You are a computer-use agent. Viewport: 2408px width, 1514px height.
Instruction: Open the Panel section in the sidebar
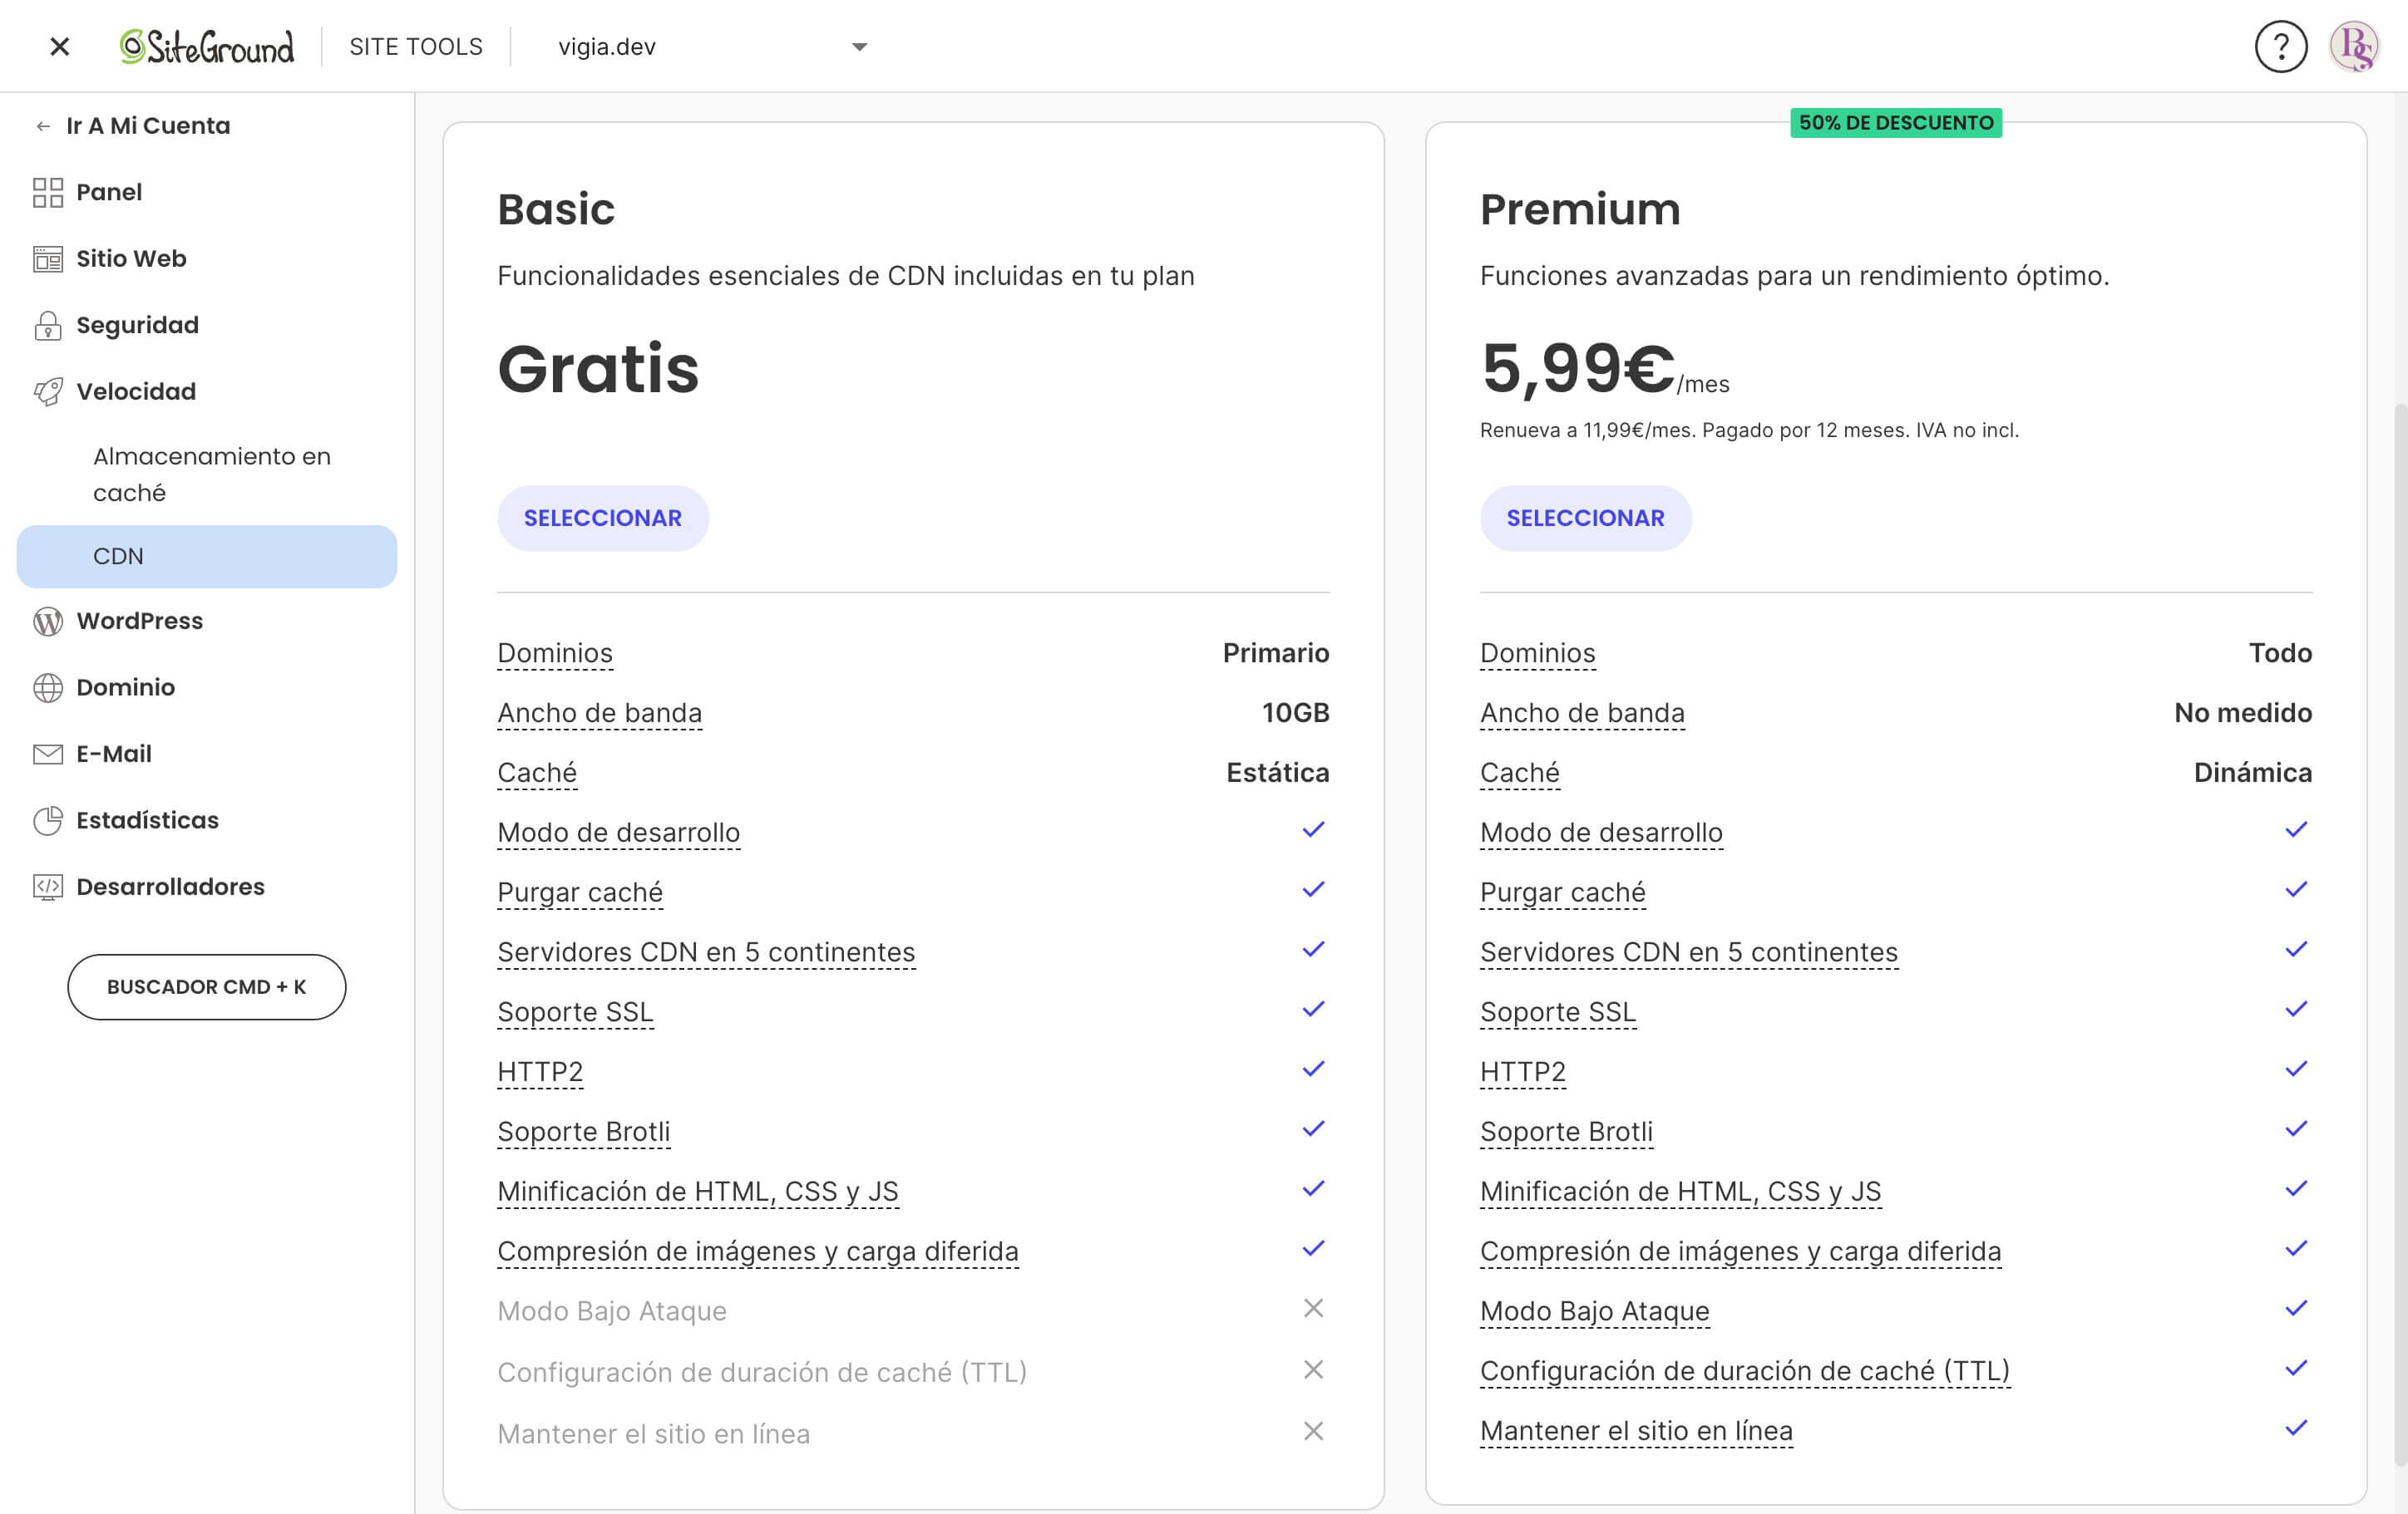pos(108,192)
